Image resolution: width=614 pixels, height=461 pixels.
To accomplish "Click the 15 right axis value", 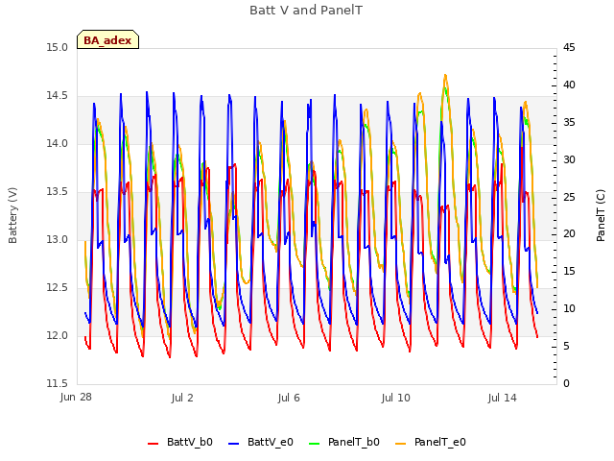I will pos(569,272).
